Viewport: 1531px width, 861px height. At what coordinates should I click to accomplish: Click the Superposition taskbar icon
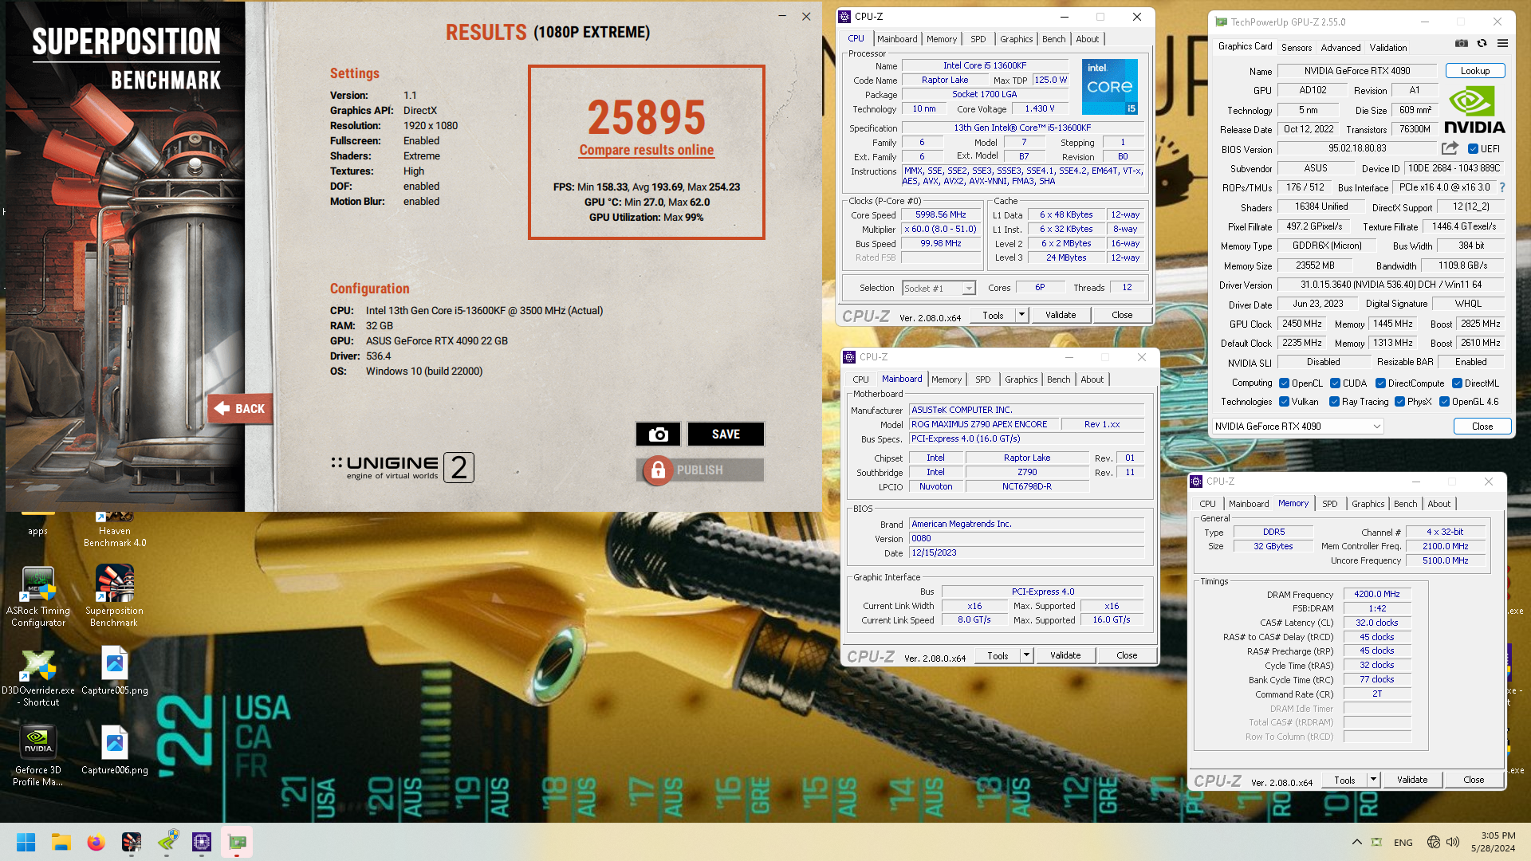(x=132, y=842)
